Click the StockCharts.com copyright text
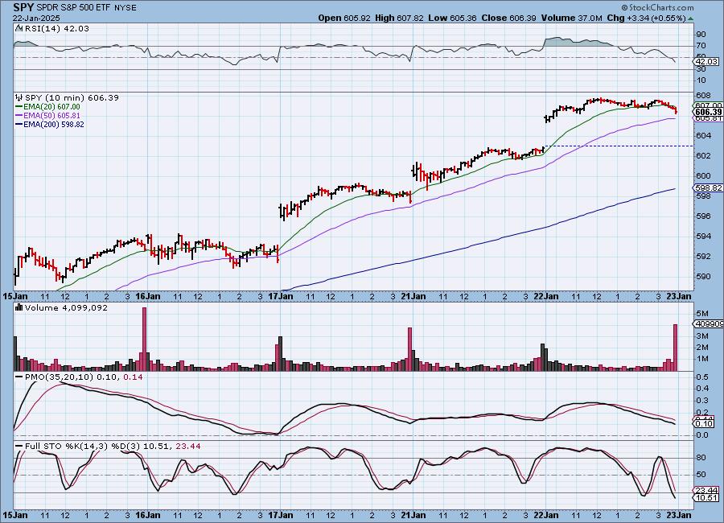Viewport: 724px width, 523px height. (657, 7)
